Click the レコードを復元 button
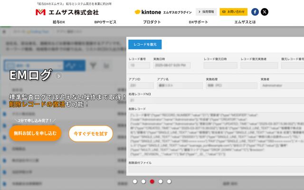Viewport: 304px width, 190px height. tap(145, 44)
